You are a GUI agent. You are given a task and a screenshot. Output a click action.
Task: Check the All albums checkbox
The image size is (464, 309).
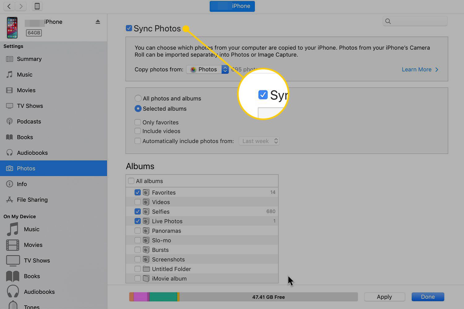[x=131, y=181]
